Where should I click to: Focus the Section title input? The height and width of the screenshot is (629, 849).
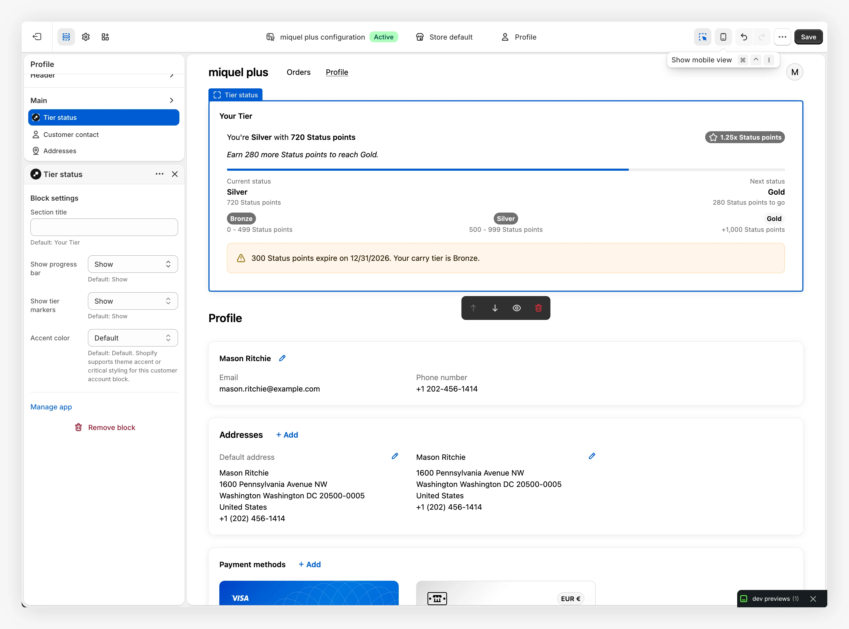pyautogui.click(x=104, y=227)
